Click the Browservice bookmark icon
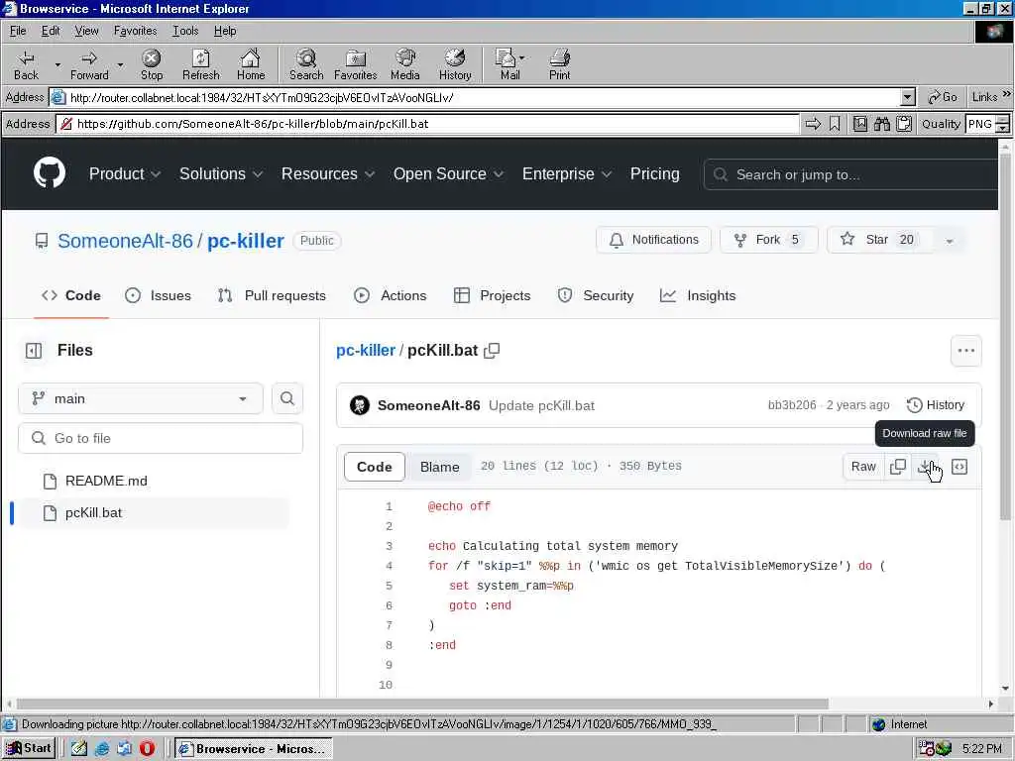Viewport: 1015px width, 761px height. [835, 124]
